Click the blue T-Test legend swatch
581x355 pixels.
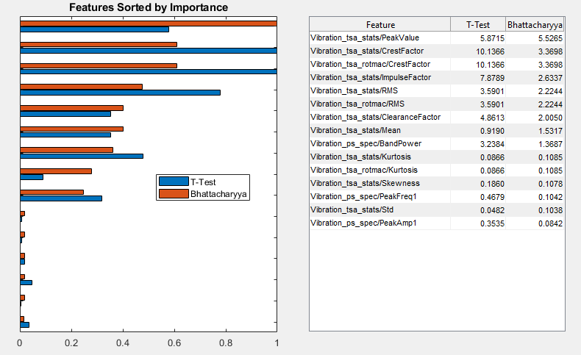174,182
